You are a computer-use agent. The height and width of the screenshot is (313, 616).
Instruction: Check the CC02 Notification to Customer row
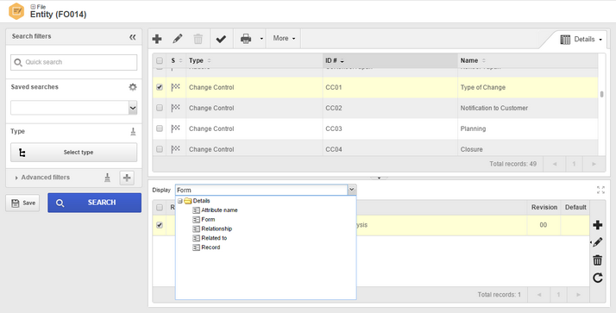point(160,108)
